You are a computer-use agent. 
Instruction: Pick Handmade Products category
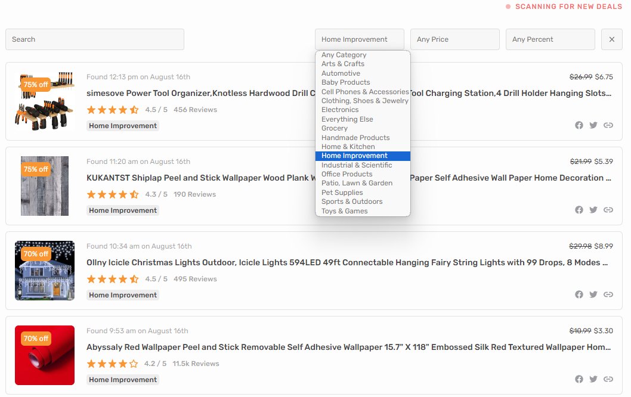[x=363, y=138]
